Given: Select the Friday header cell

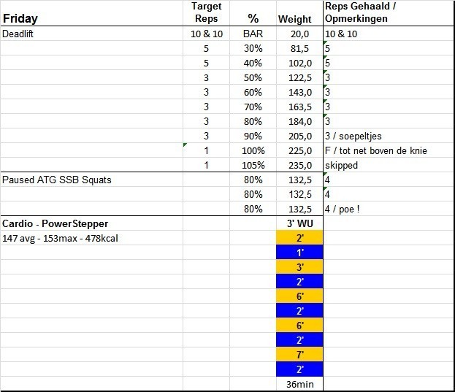Looking at the screenshot, I should (20, 19).
